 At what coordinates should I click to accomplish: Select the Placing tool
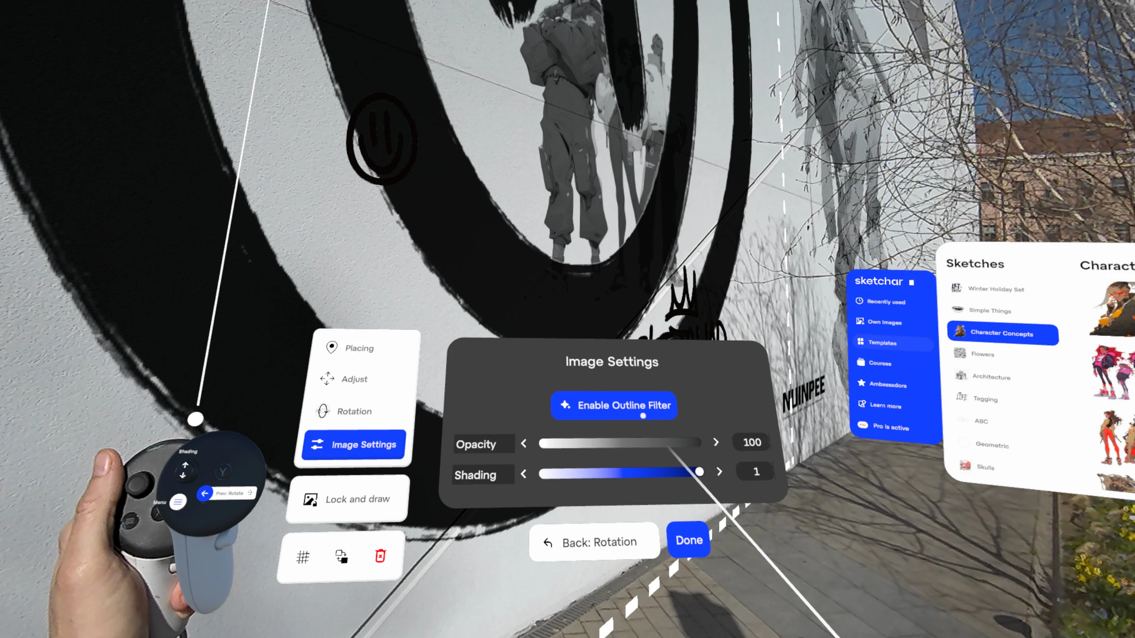360,348
